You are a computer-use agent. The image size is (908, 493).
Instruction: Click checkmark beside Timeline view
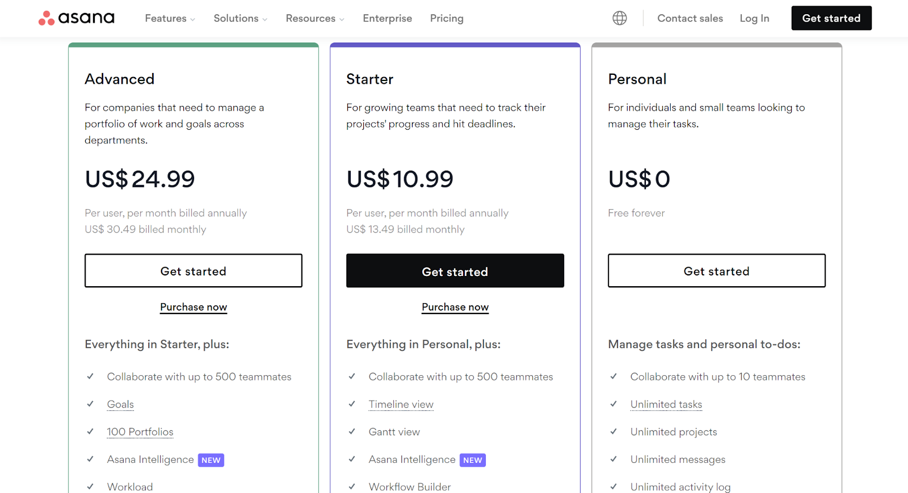pos(352,404)
